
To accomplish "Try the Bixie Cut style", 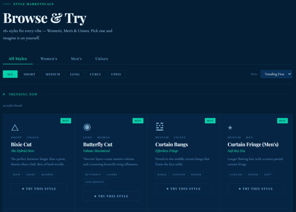I will click(x=39, y=189).
